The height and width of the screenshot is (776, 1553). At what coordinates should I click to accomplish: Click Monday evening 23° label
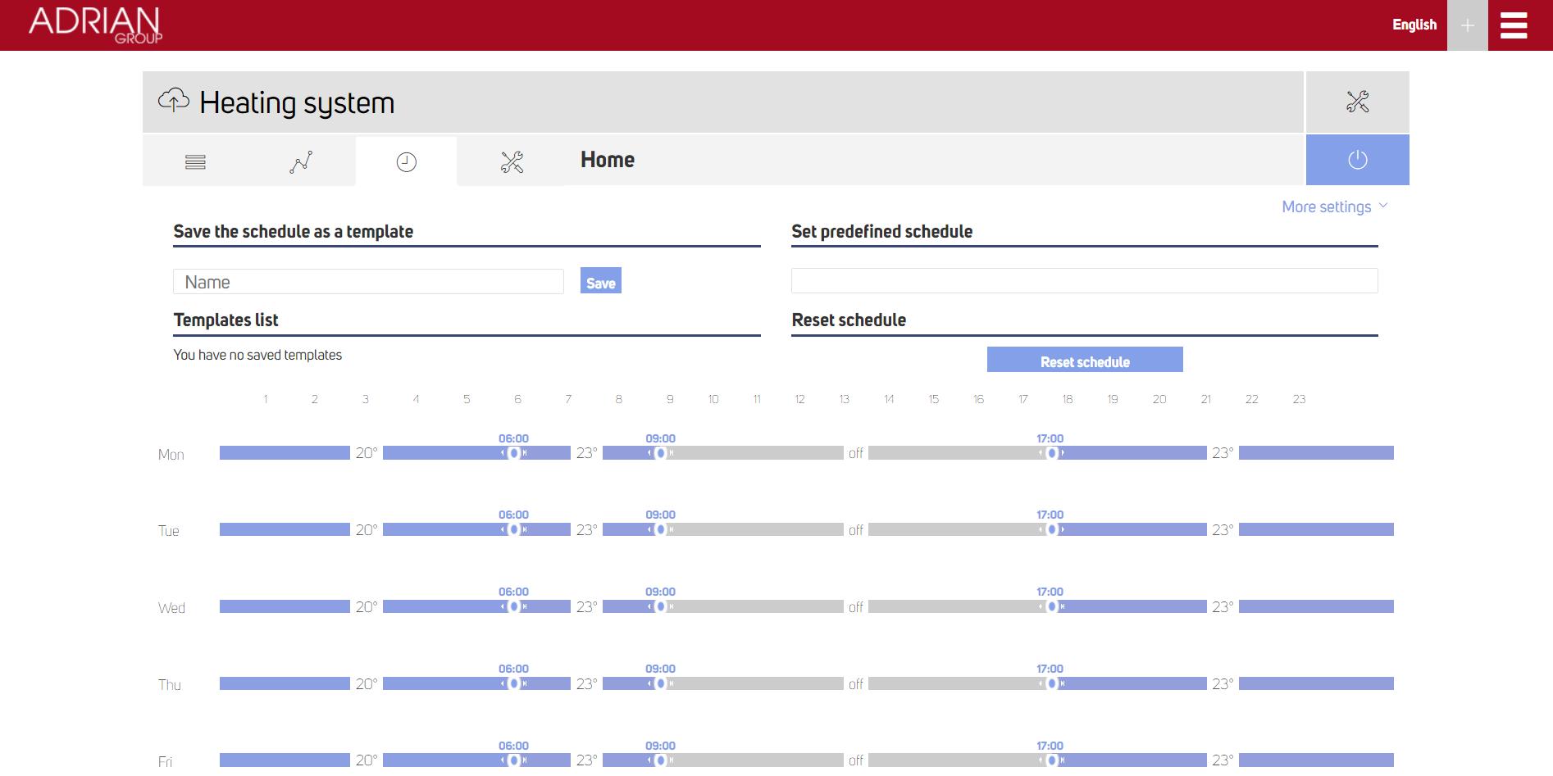pyautogui.click(x=1223, y=453)
